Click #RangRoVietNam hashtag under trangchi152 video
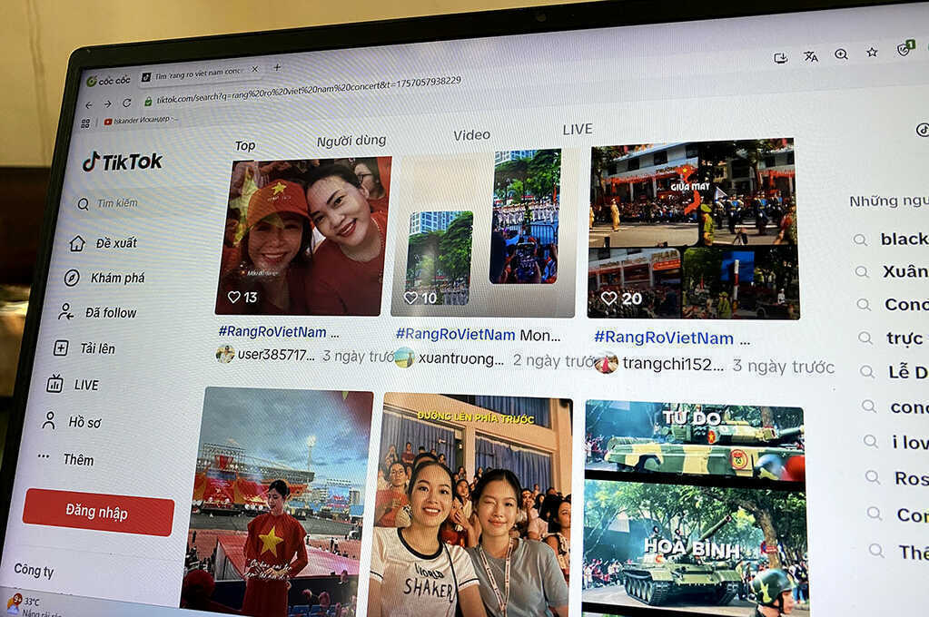Image resolution: width=929 pixels, height=617 pixels. [664, 338]
